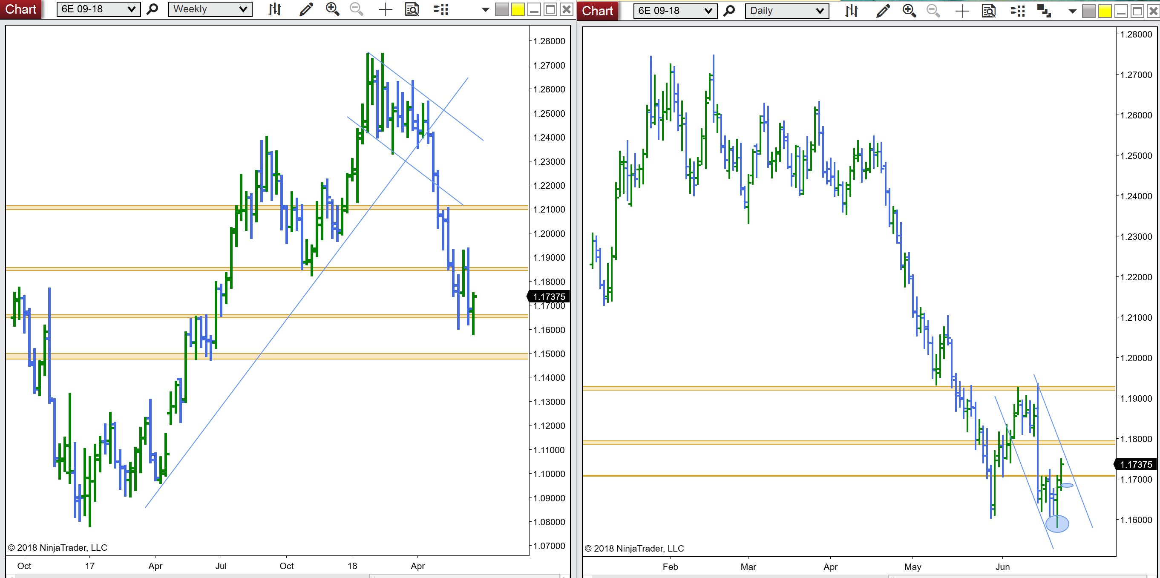Expand the Daily interval dropdown
1160x578 pixels.
point(787,11)
